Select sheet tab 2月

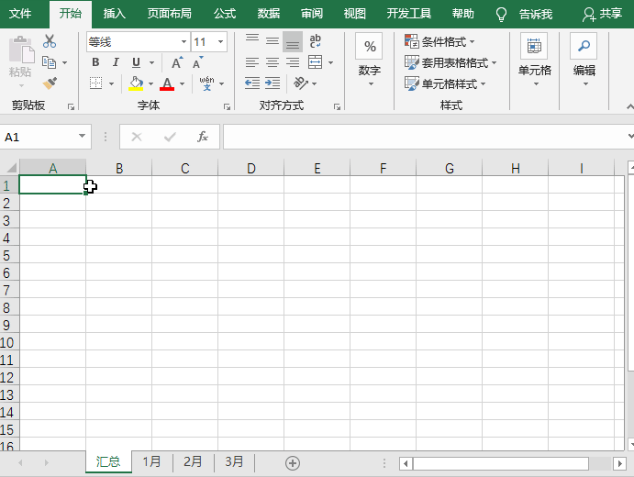tap(193, 461)
